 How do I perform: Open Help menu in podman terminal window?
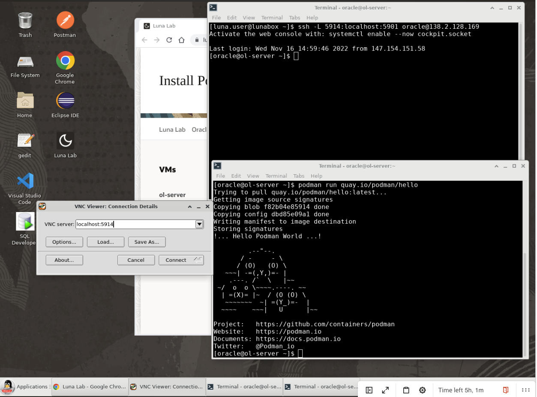[317, 176]
